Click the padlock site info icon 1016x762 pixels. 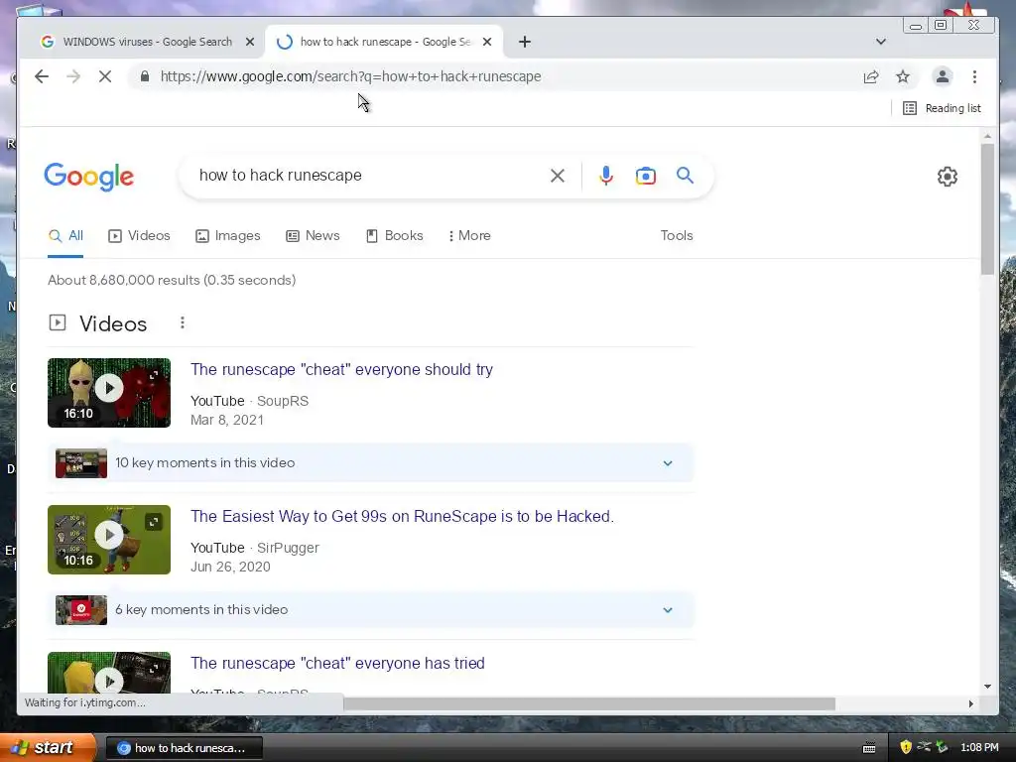point(145,76)
